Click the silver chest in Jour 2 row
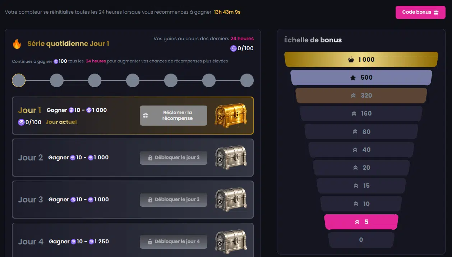The width and height of the screenshot is (452, 257). [231, 157]
